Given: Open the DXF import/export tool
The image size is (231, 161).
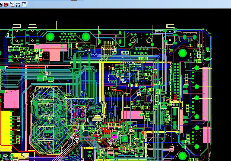Looking at the screenshot, I should pos(18,4).
